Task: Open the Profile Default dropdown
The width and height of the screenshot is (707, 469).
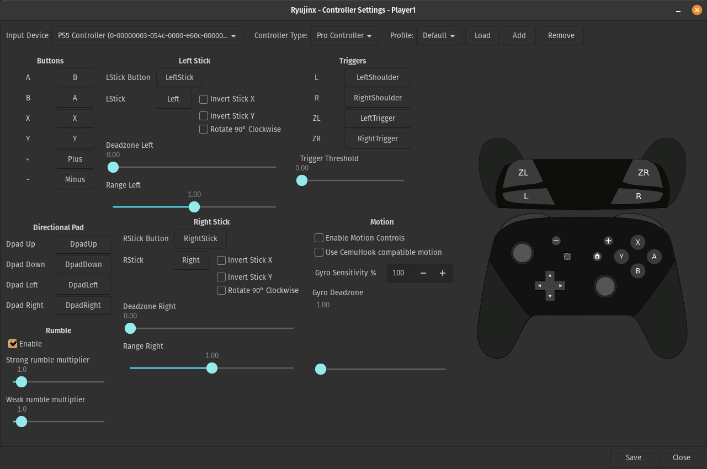Action: click(439, 35)
